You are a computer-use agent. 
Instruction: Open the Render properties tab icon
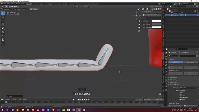(166, 56)
